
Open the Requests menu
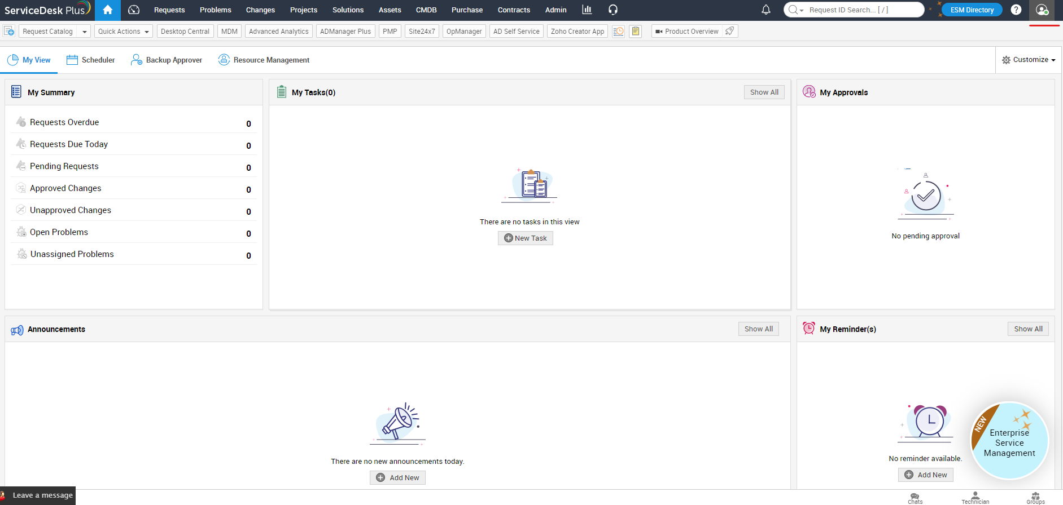(169, 10)
